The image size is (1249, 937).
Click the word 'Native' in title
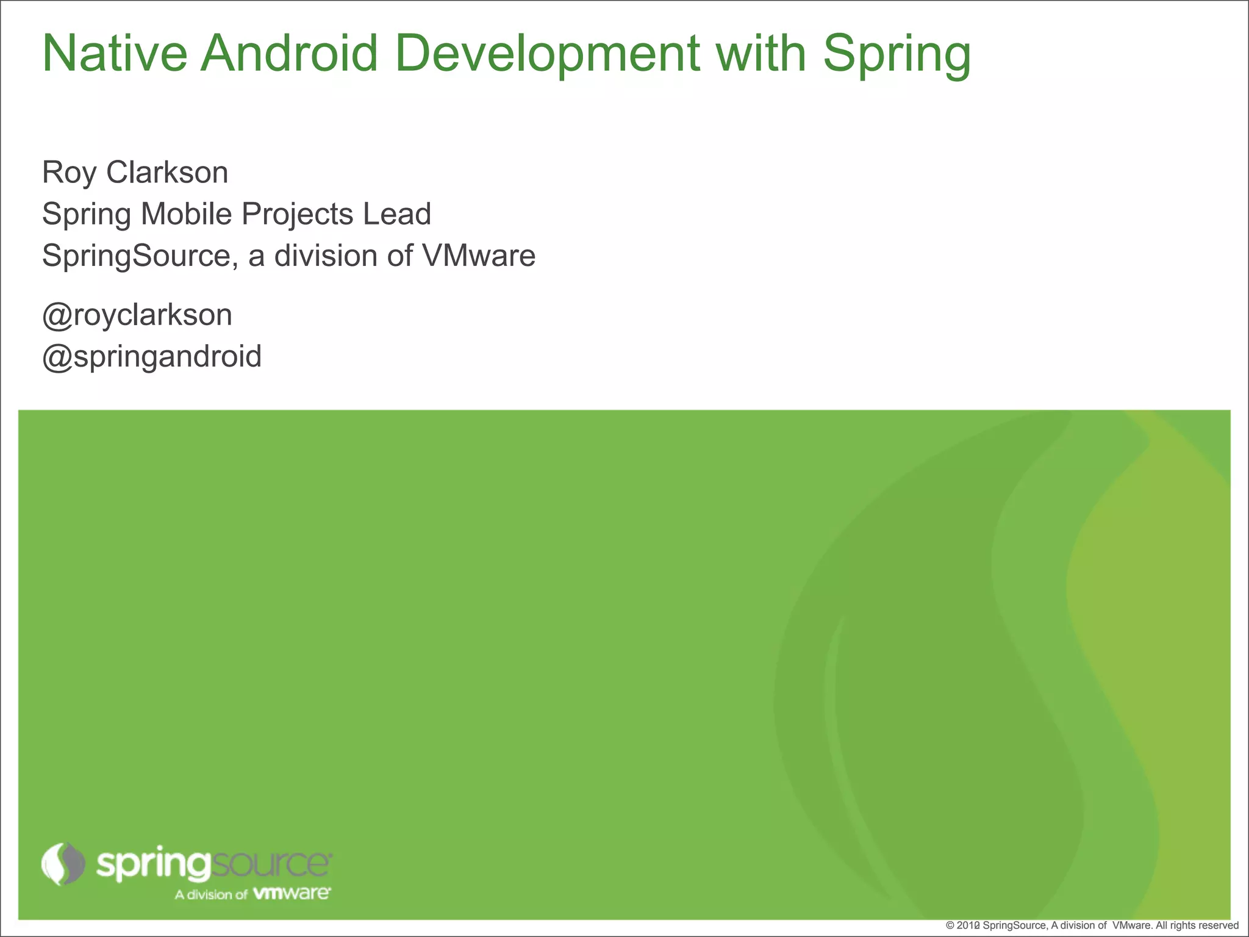(x=115, y=54)
